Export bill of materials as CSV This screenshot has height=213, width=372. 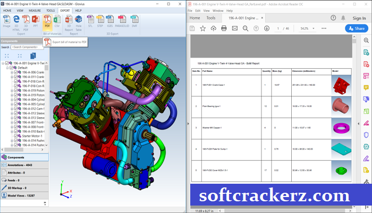57,21
